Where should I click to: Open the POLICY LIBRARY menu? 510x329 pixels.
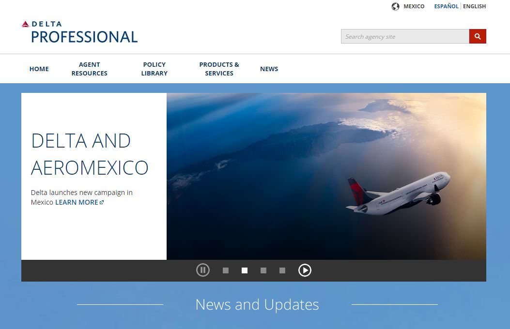click(154, 69)
